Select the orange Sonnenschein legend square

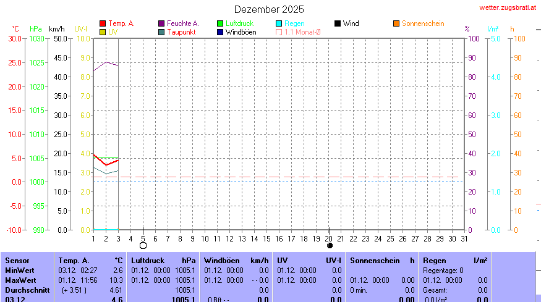[396, 23]
